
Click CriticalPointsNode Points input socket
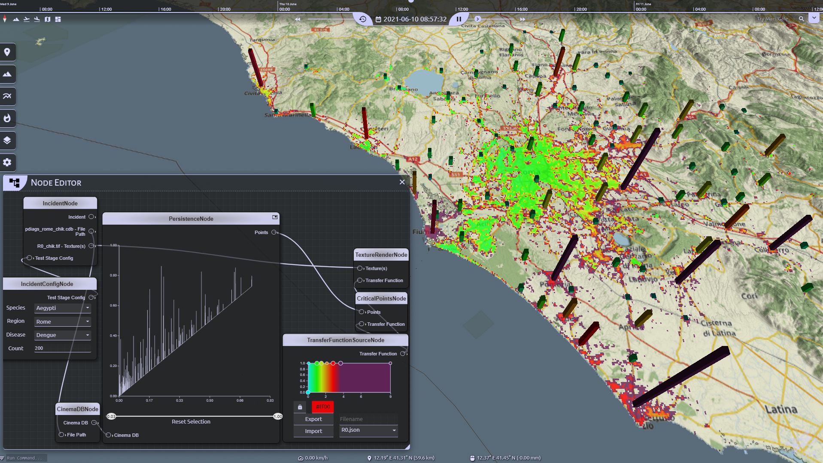point(361,312)
